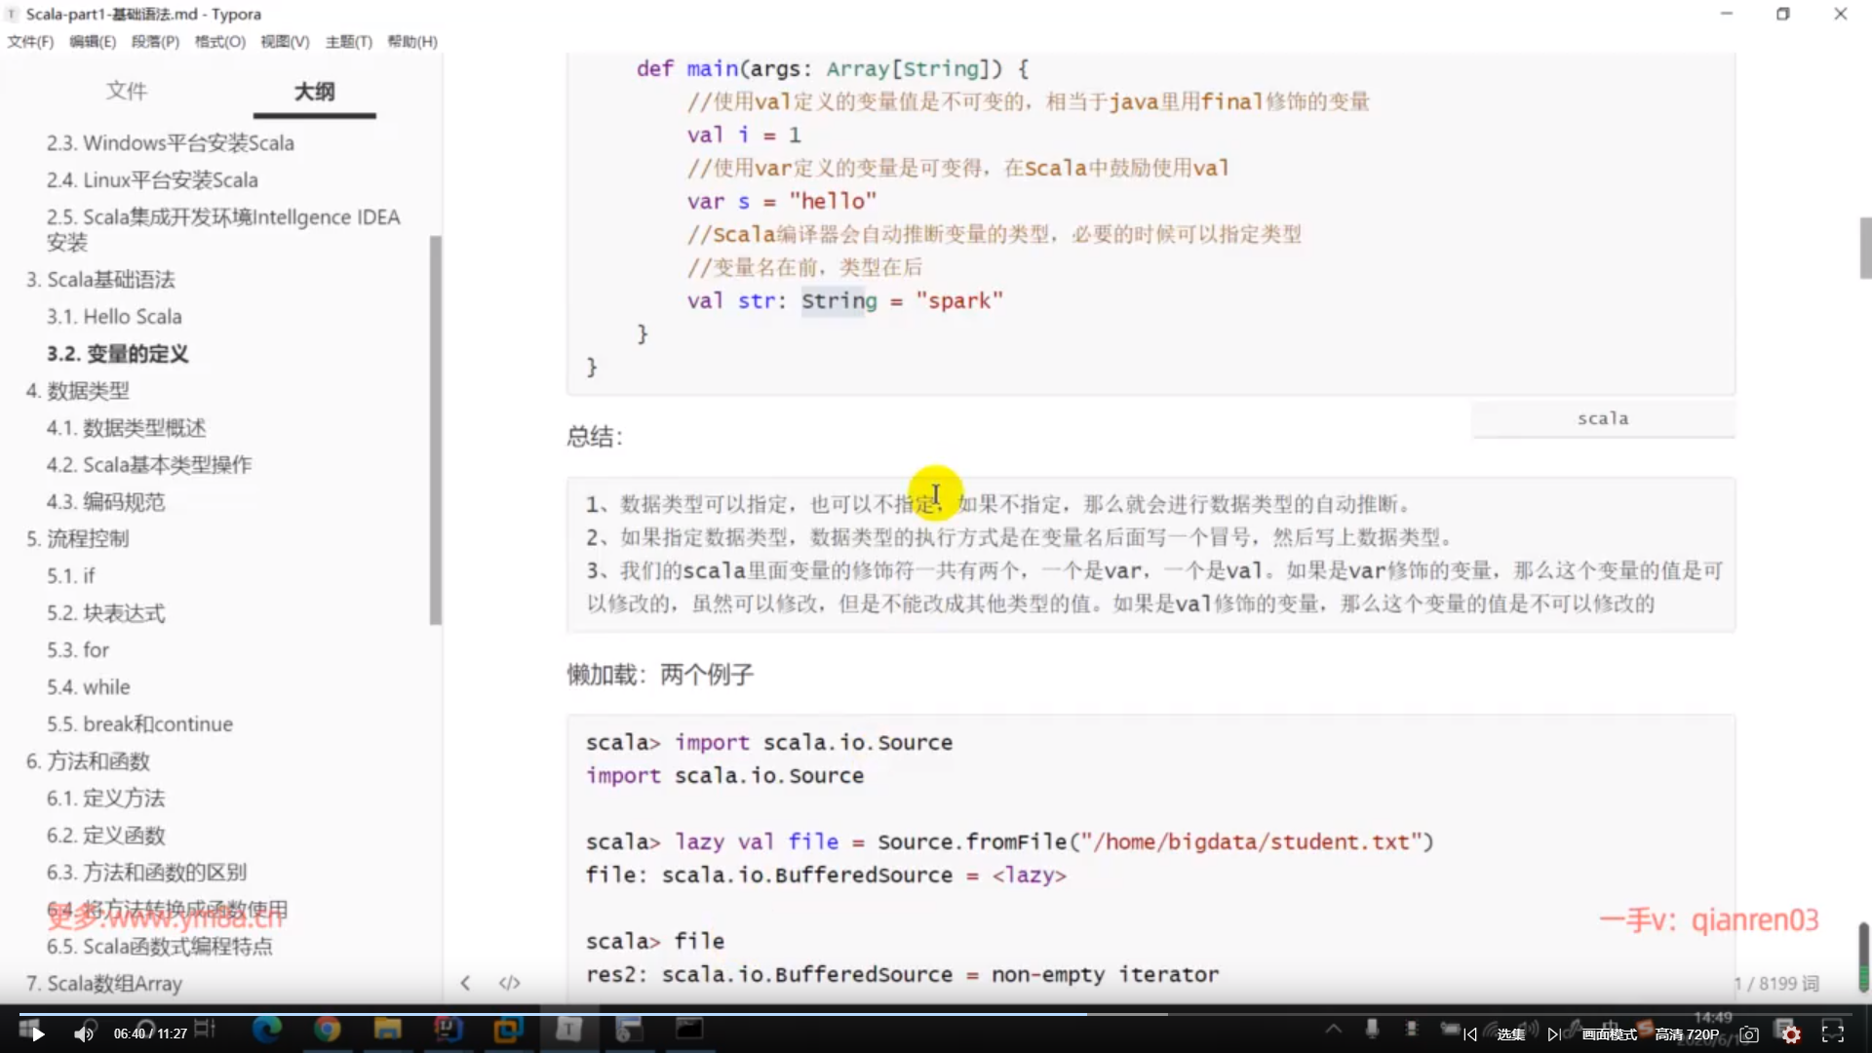Open the 高清 720P quality selector
The height and width of the screenshot is (1053, 1872).
(1687, 1034)
